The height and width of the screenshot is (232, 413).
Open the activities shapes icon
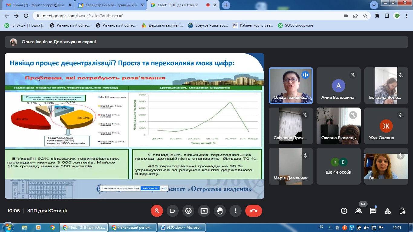[x=388, y=211]
